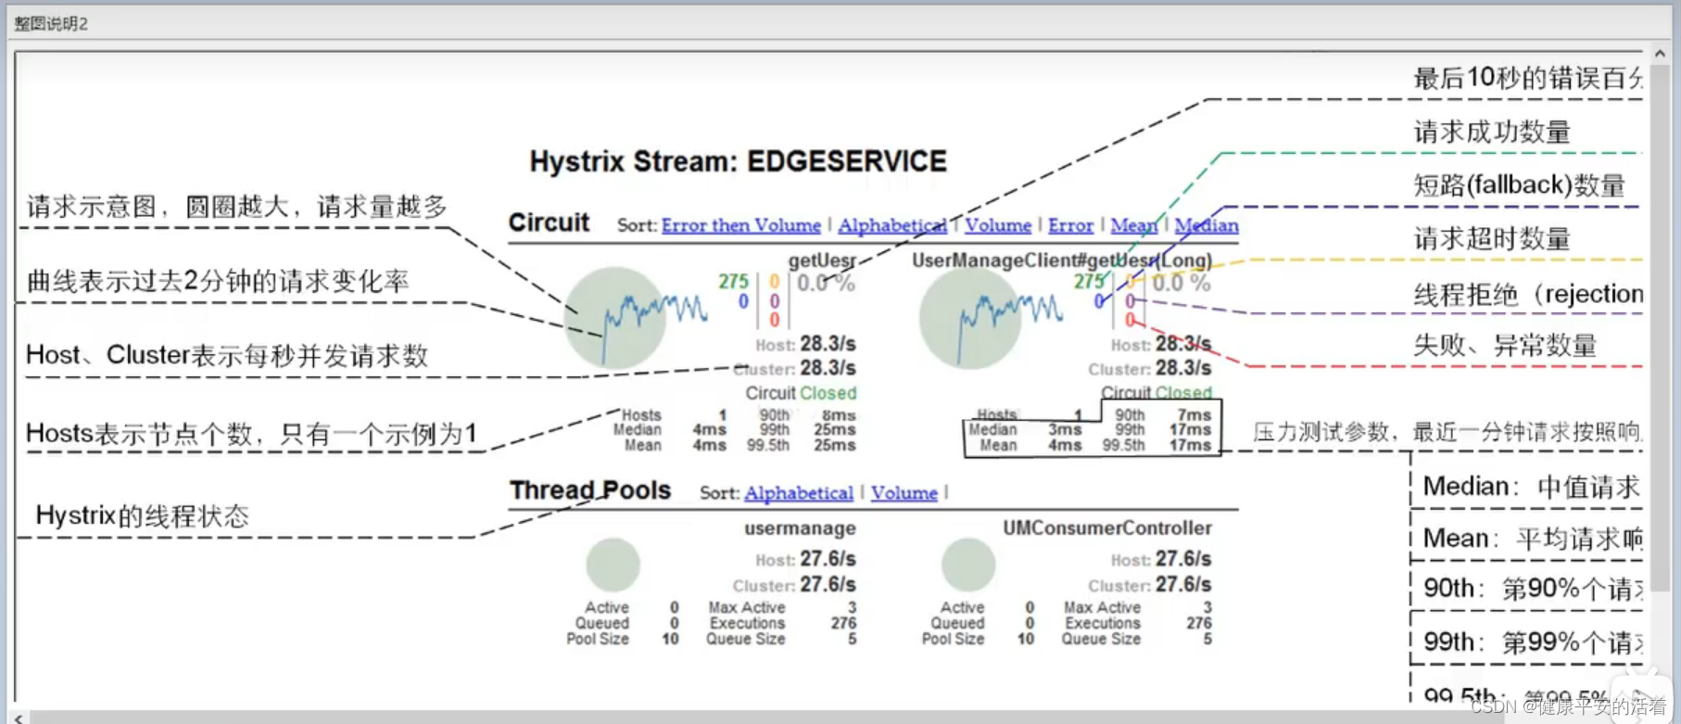The height and width of the screenshot is (724, 1681).
Task: Click the usermanage Executions 276 value
Action: pyautogui.click(x=843, y=624)
